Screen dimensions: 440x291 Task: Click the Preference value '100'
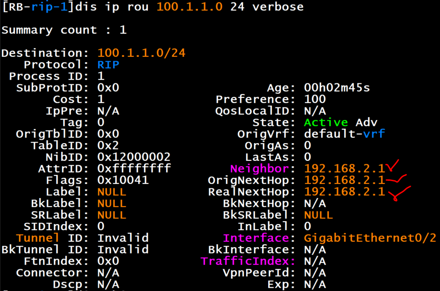(x=315, y=99)
